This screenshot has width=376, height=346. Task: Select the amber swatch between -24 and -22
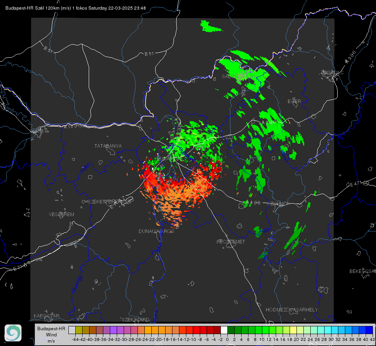(x=148, y=330)
